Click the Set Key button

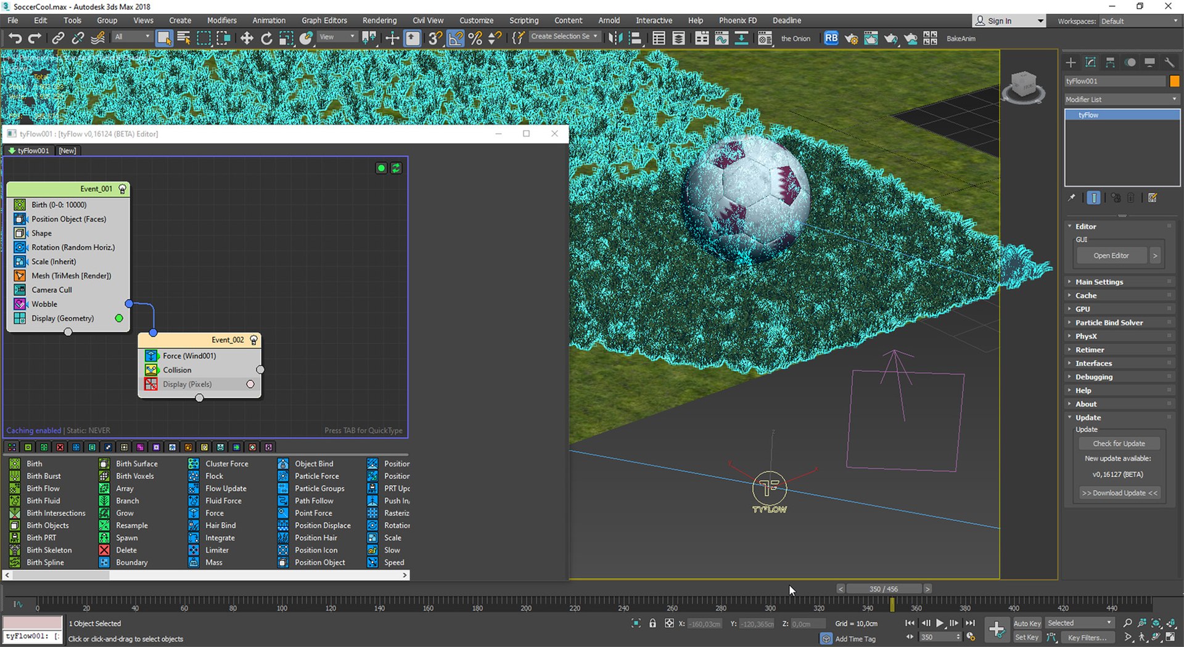click(x=1027, y=637)
